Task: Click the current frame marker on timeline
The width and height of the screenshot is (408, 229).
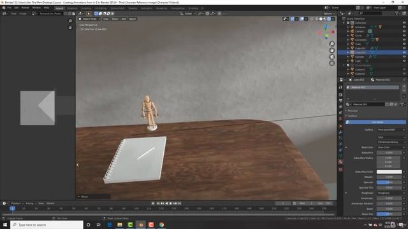Action: click(12, 208)
